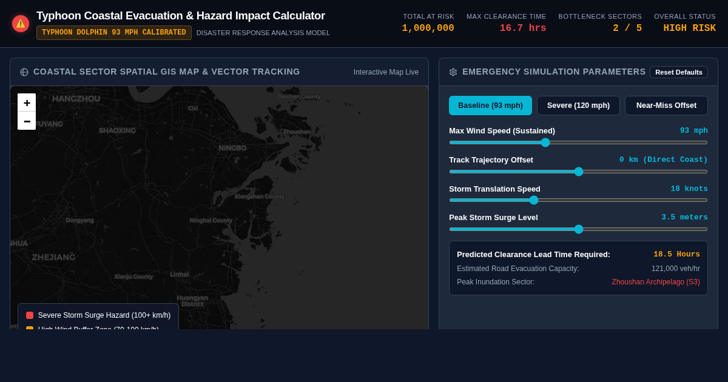
Task: Click the Daishan County map label
Action: 299,96
